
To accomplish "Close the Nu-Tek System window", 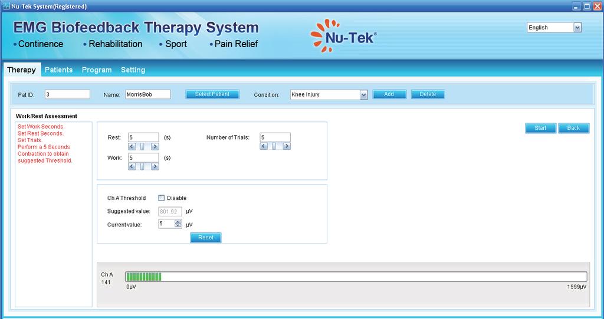I will [x=597, y=6].
